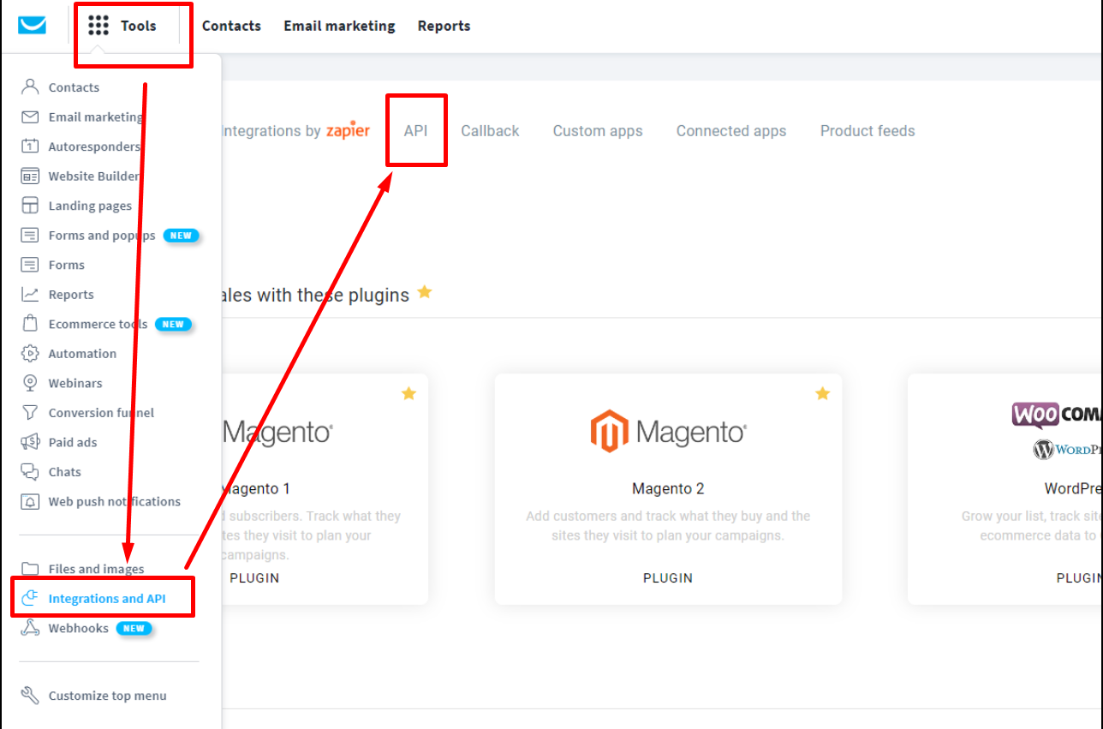Image resolution: width=1103 pixels, height=729 pixels.
Task: Open the Magento 2 plugin card
Action: 668,488
